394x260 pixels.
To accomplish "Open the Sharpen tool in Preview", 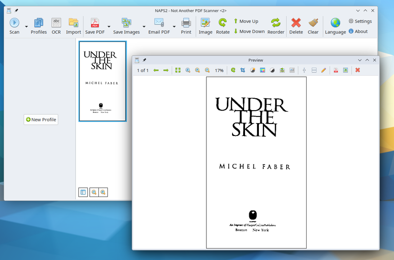I will (282, 70).
